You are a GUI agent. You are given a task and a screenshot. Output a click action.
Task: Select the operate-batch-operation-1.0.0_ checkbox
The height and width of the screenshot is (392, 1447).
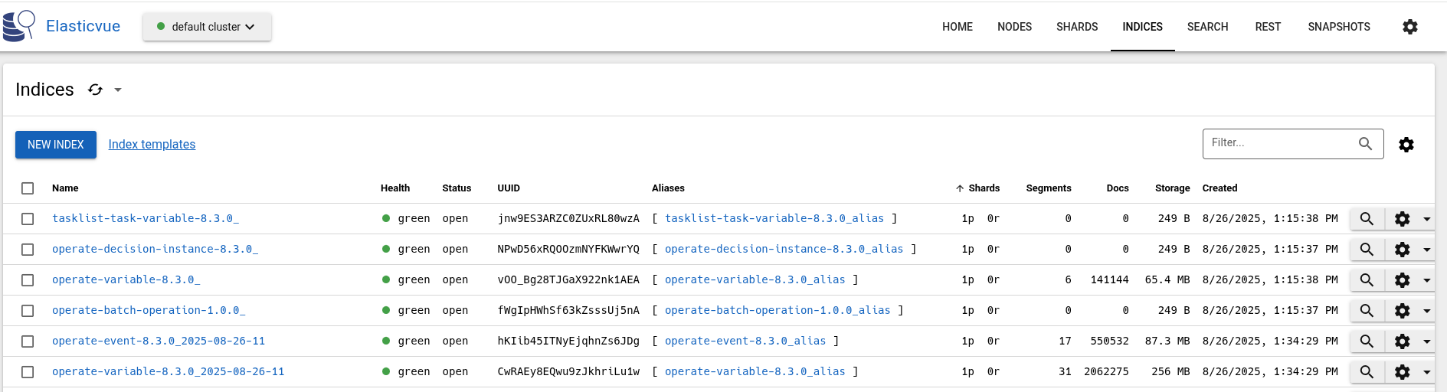coord(28,311)
